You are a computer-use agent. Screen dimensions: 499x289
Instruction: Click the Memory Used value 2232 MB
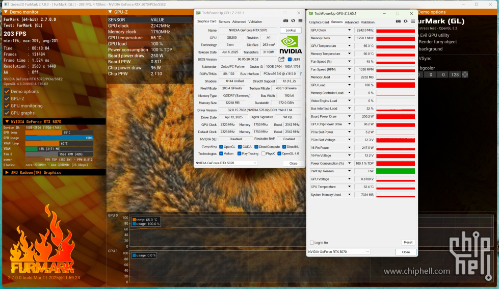(x=364, y=77)
